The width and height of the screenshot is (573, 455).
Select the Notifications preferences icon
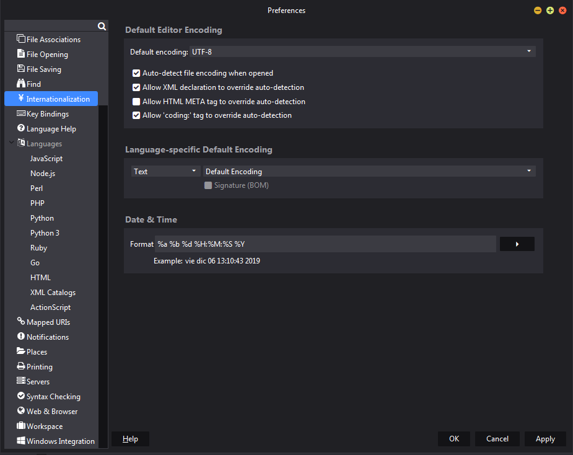click(x=20, y=337)
